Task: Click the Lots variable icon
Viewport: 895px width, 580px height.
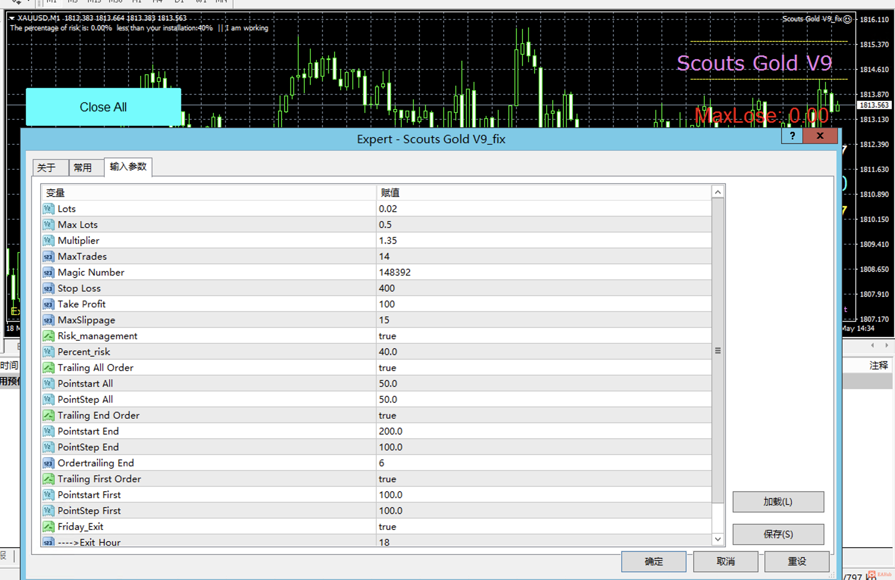Action: 49,209
